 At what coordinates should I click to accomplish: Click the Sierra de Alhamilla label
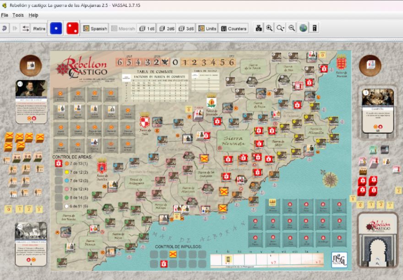(x=316, y=131)
